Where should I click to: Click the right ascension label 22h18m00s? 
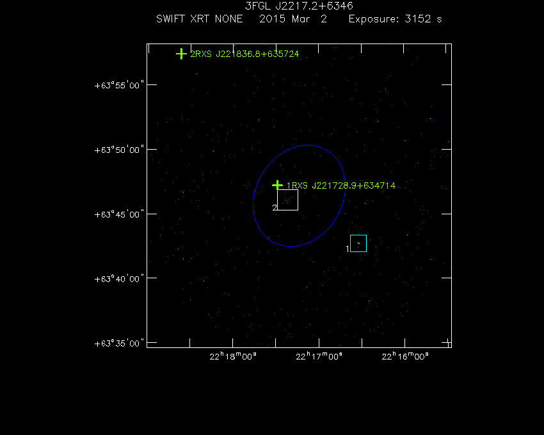point(233,356)
